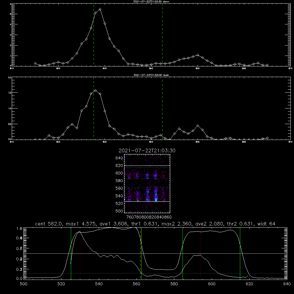Click the solid green vertical line near 525 in bottom plot

(x=71, y=253)
